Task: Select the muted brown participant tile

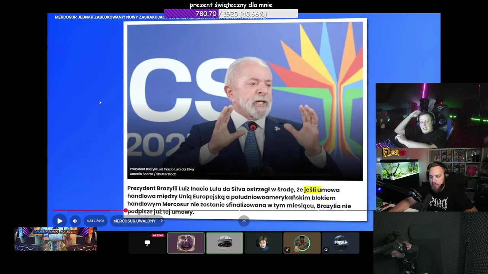Action: click(x=302, y=243)
